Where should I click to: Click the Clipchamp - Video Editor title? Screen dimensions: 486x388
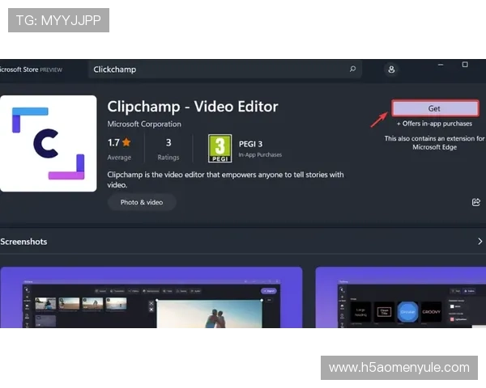193,106
